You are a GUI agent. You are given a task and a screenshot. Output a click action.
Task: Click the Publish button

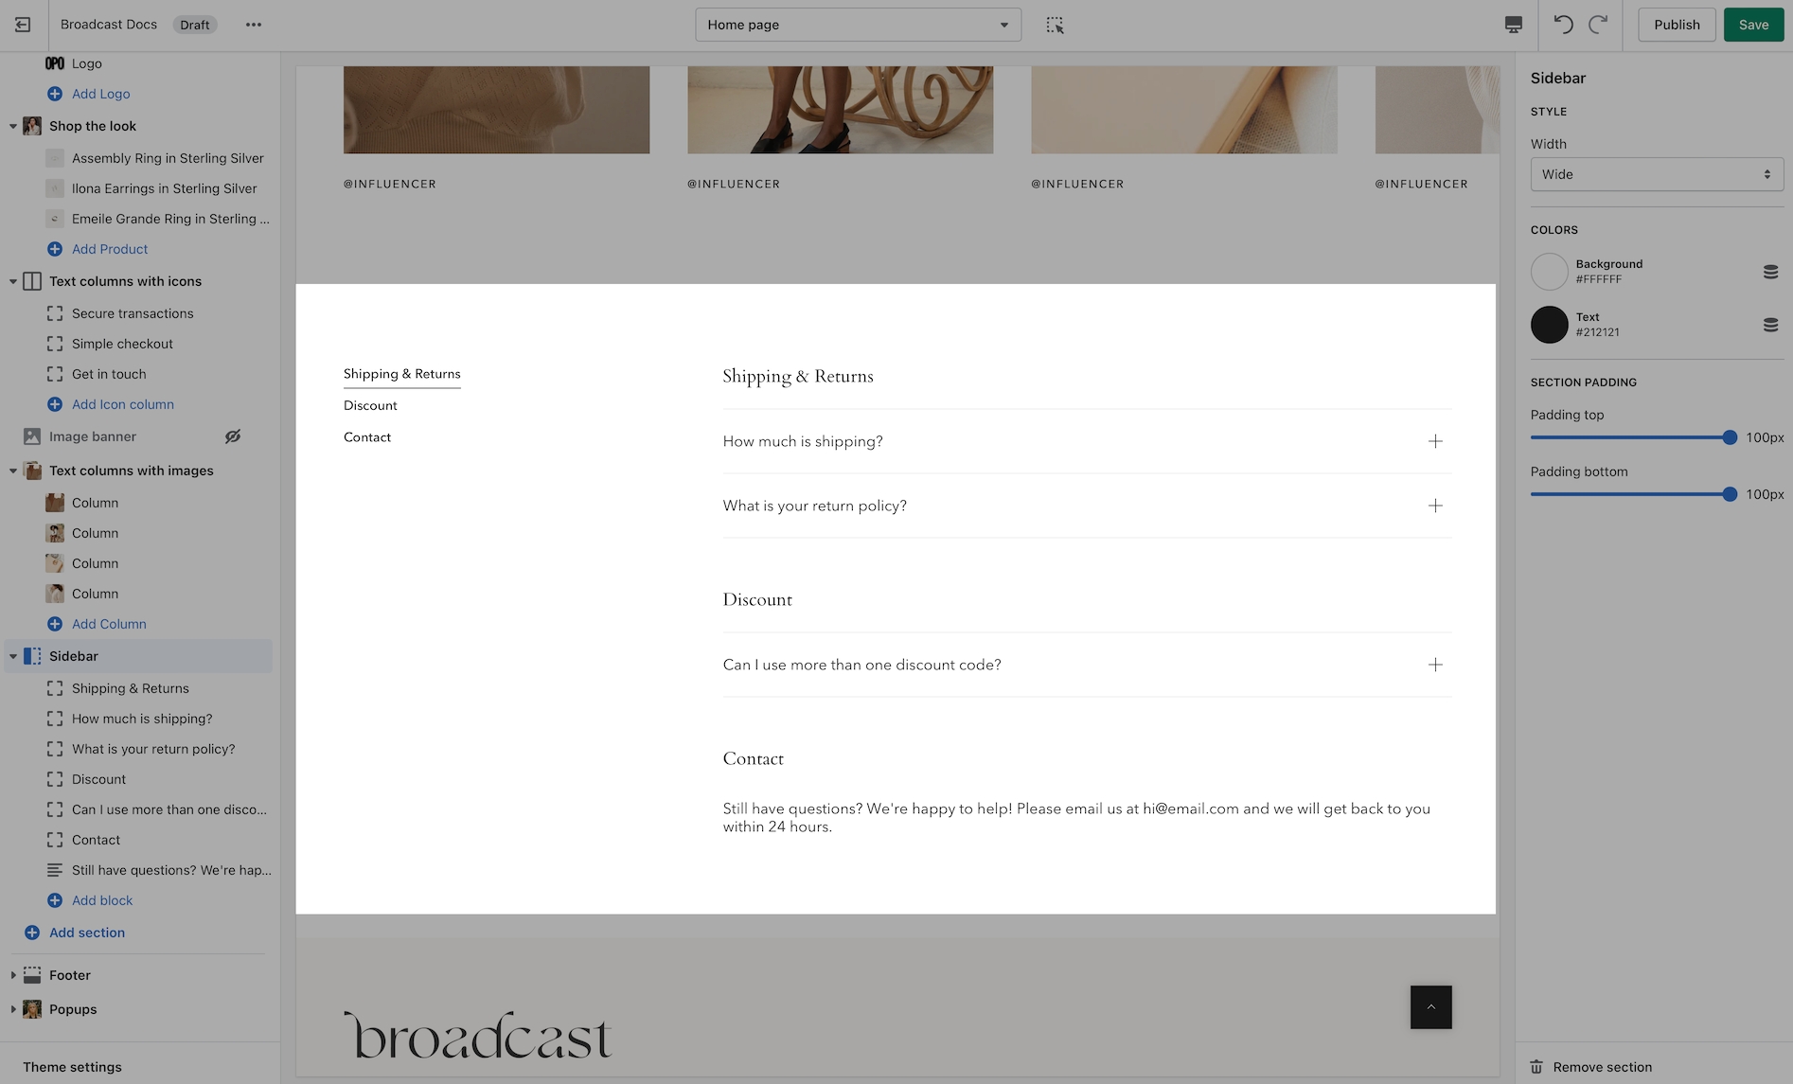point(1677,25)
